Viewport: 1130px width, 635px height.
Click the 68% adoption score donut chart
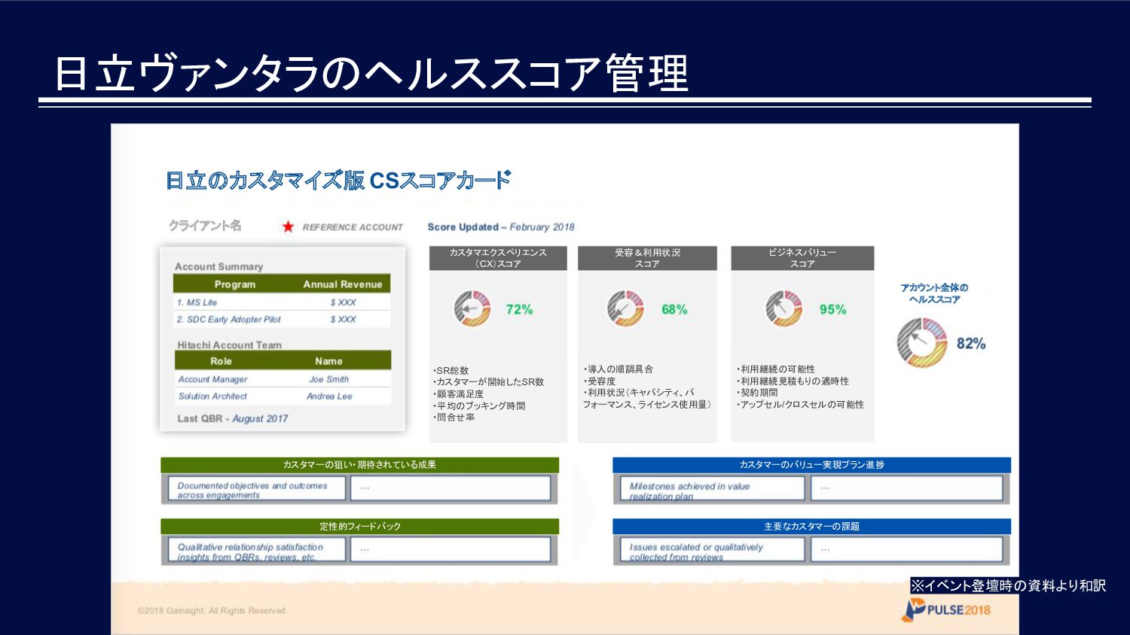tap(625, 308)
